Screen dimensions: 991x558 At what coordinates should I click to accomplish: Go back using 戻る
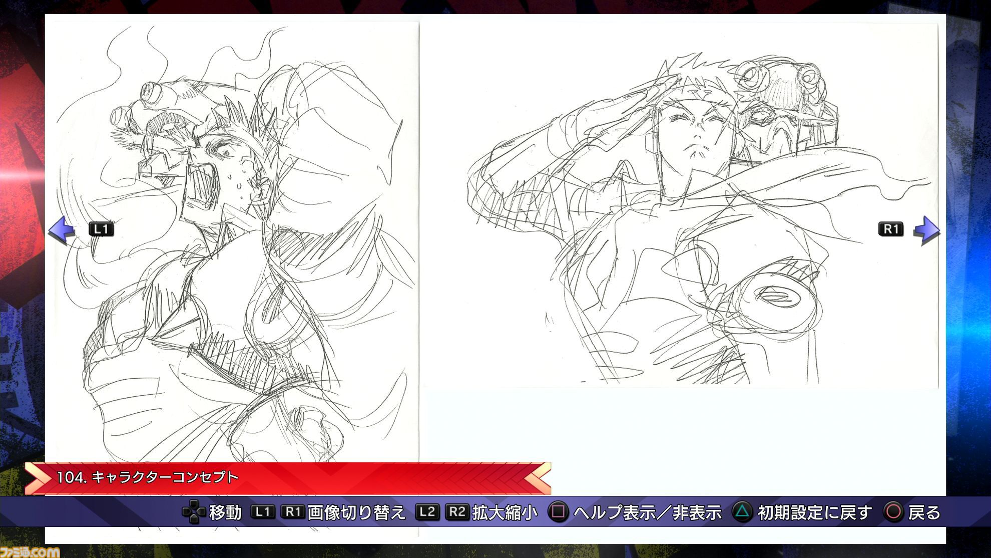(924, 512)
